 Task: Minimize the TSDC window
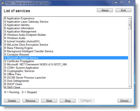(x=116, y=2)
